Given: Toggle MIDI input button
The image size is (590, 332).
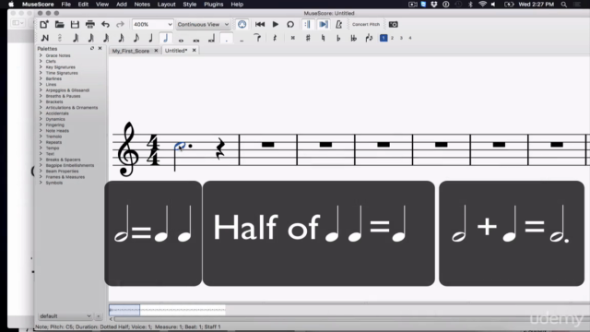Looking at the screenshot, I should 242,25.
